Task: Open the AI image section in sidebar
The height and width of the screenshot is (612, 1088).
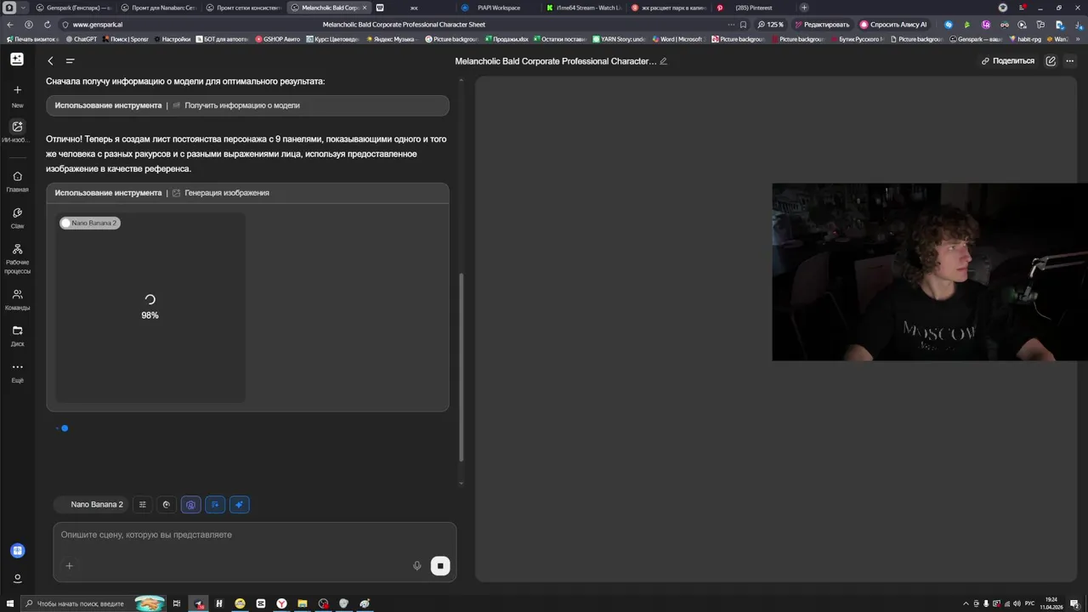Action: [17, 132]
